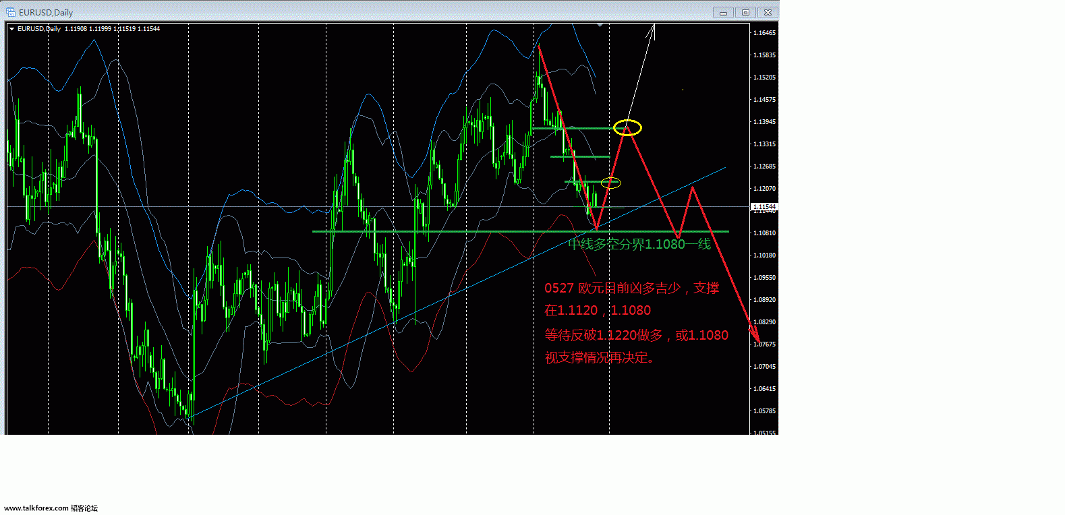The width and height of the screenshot is (1065, 515).
Task: Click price scale value 1.13945
Action: pos(764,121)
